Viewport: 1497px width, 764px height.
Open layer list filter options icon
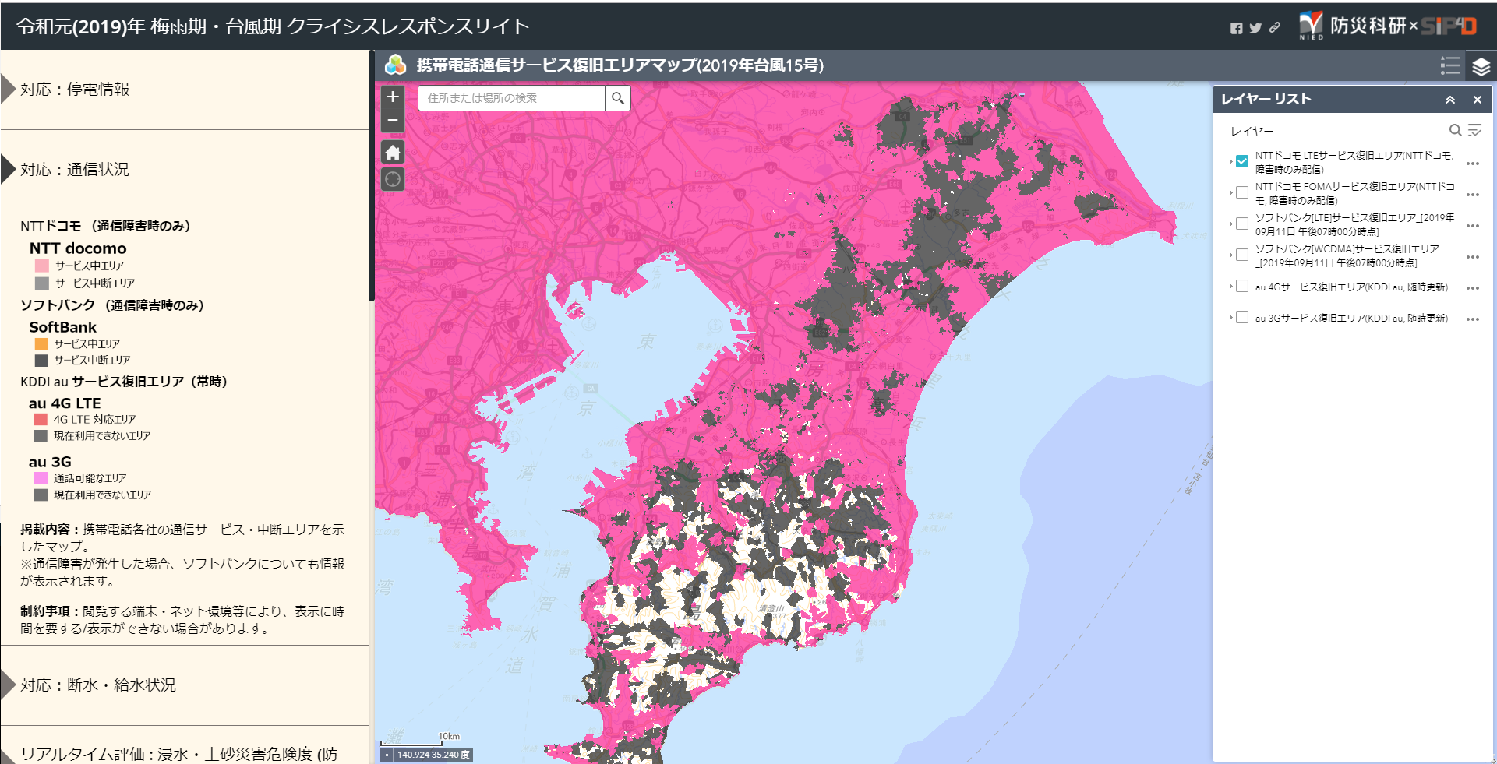[x=1474, y=130]
